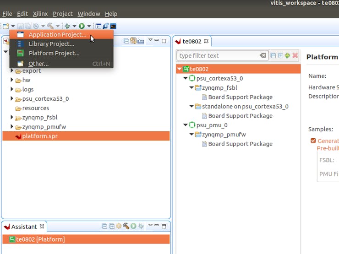Expand the zynqmp_pmufw folder in Explorer
Viewport: 339px width, 254px height.
point(12,127)
